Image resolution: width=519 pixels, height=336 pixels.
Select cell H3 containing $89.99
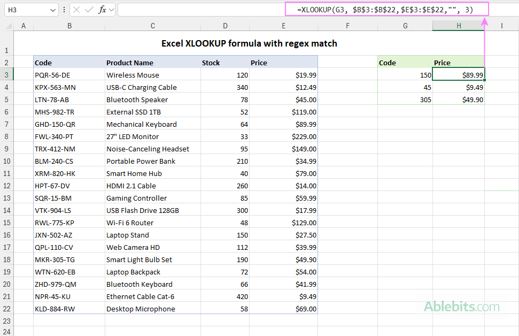(459, 75)
